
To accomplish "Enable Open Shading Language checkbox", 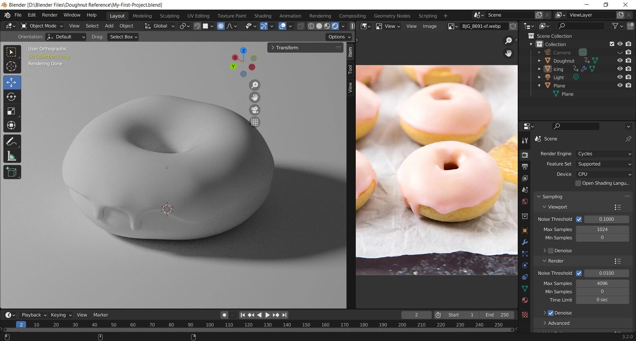I will click(x=578, y=183).
